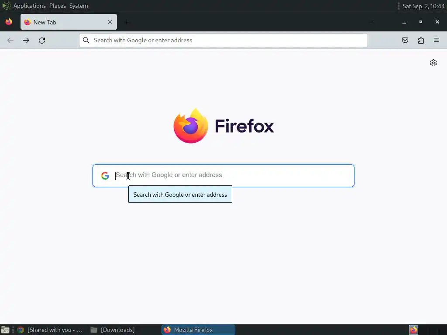Click the magnifier icon in the address bar

[86, 40]
